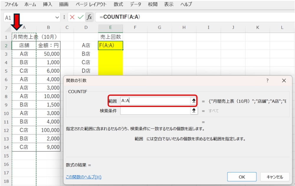This screenshot has height=186, width=295.
Task: Click the cancel X icon in formula bar
Action: click(72, 17)
